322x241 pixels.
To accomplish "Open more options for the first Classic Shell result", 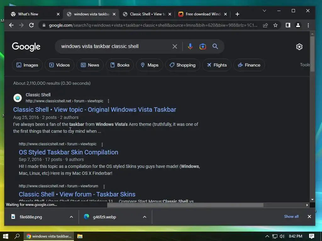I will click(108, 101).
